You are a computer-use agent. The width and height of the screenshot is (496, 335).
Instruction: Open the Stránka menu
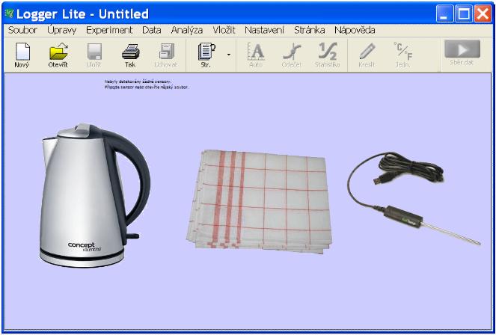(310, 31)
